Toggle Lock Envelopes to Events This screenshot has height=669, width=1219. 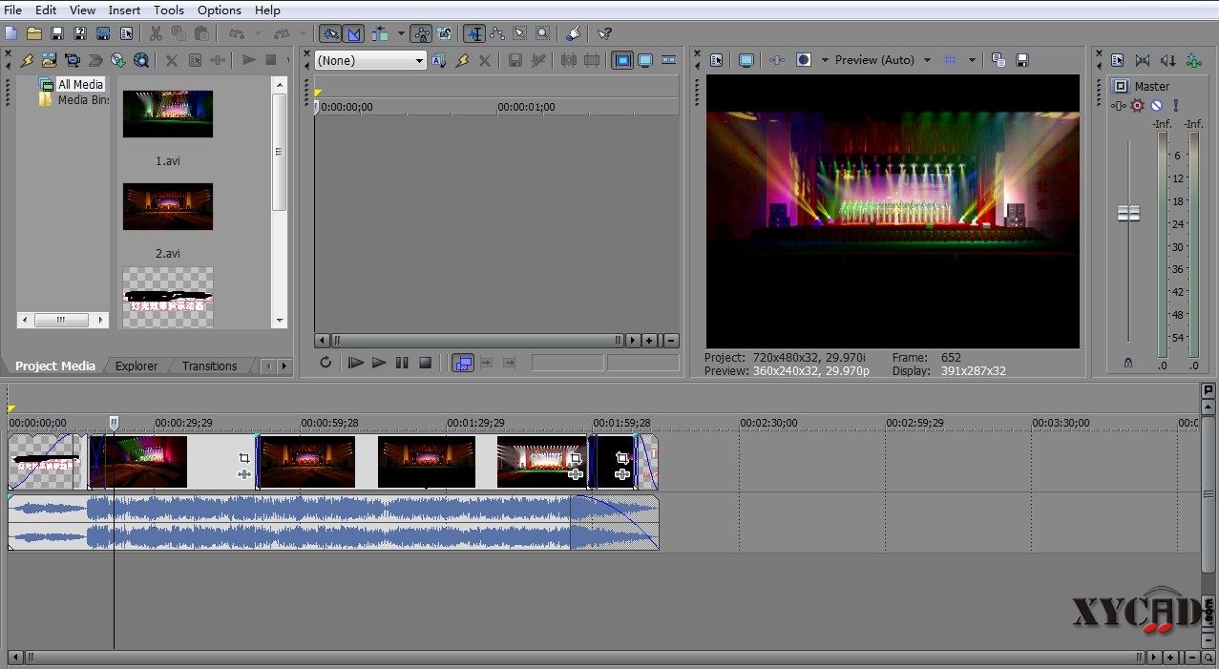point(422,33)
